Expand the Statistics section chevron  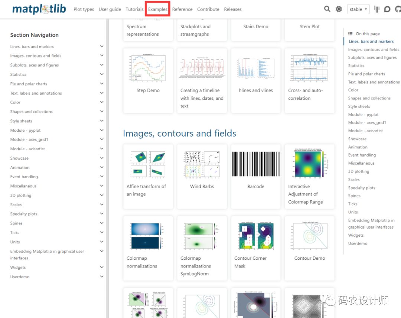tap(102, 74)
